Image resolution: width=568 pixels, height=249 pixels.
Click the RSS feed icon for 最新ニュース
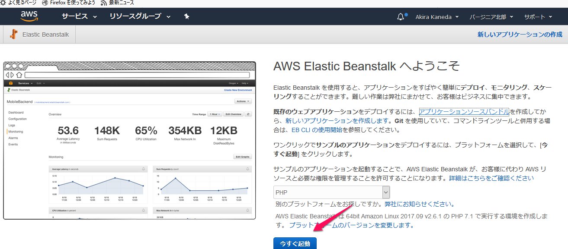point(103,3)
